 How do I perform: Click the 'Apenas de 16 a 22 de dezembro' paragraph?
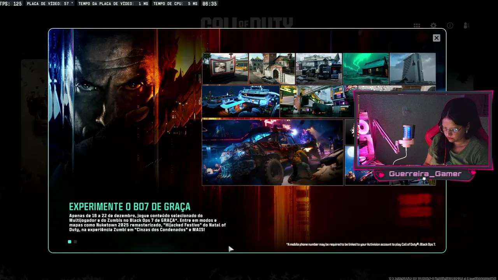(147, 222)
